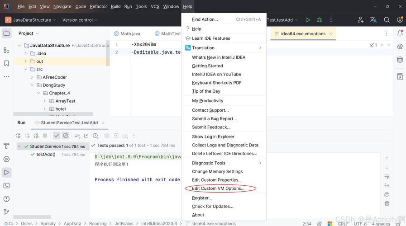Click the Debug bug icon

pos(320,20)
